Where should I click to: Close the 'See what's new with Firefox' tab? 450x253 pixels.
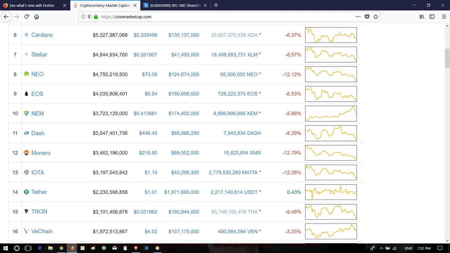tap(64, 5)
